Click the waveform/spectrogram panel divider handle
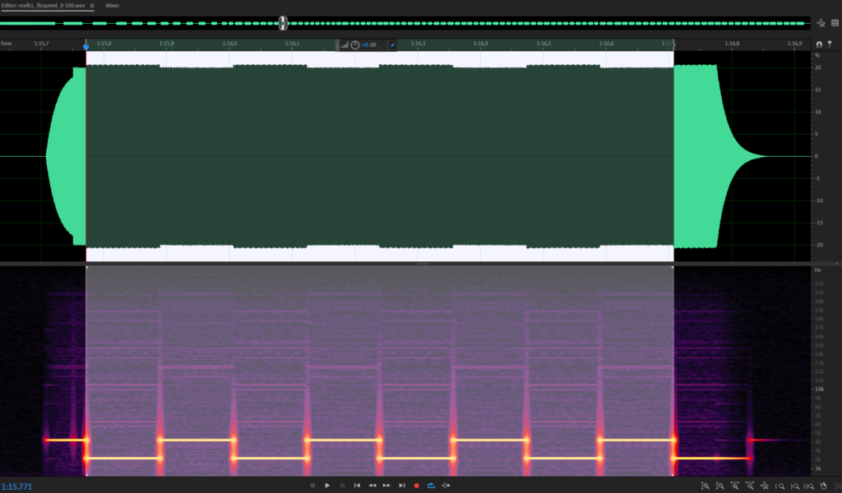The height and width of the screenshot is (493, 842). [423, 264]
